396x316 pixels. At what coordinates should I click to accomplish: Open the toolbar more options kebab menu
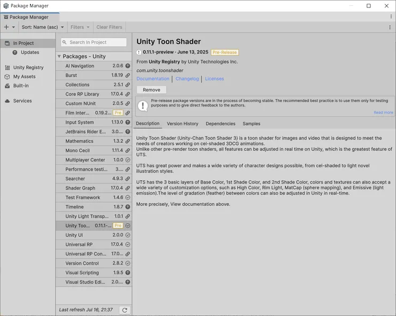click(x=390, y=27)
